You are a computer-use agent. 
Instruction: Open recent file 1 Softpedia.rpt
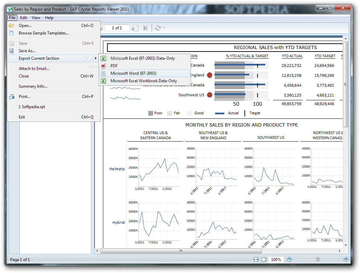pos(54,106)
